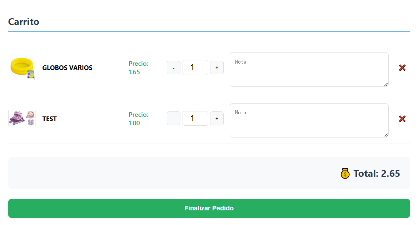Decrease TEST quantity with minus button
This screenshot has width=418, height=225.
174,119
